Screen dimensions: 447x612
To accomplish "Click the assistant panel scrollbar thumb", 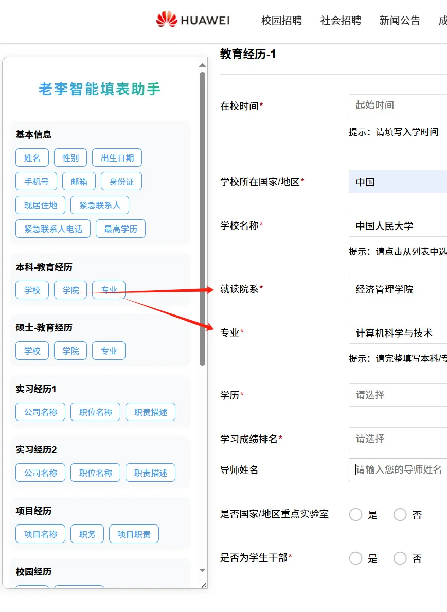I will pos(202,219).
